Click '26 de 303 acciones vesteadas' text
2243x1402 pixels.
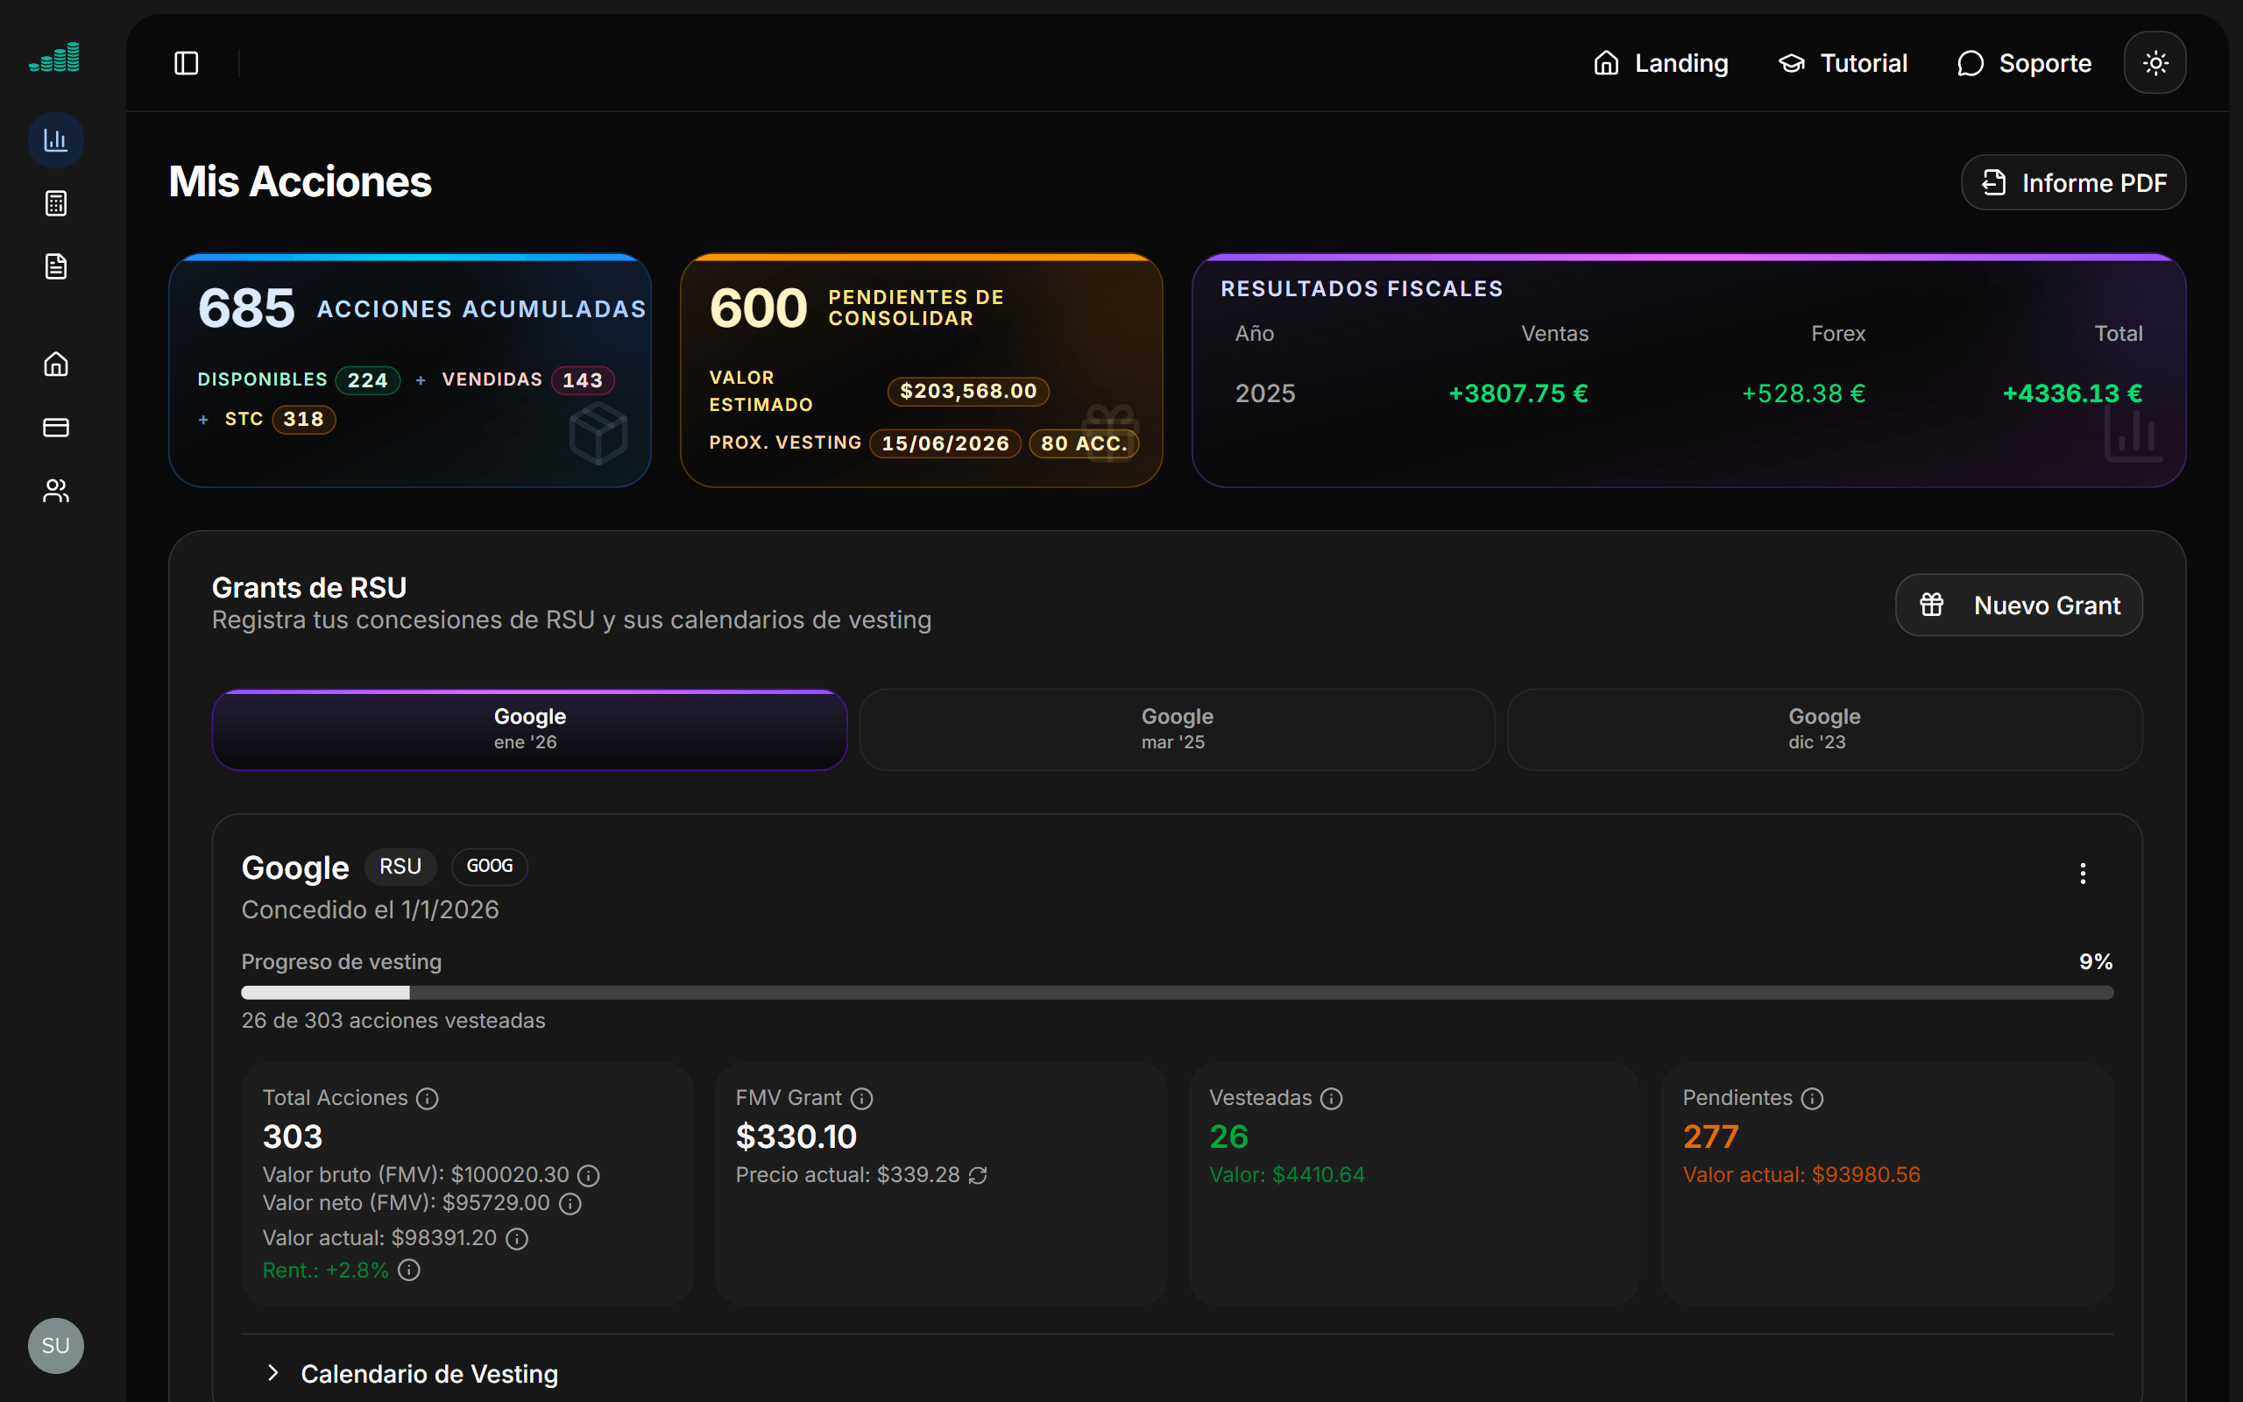point(393,1020)
